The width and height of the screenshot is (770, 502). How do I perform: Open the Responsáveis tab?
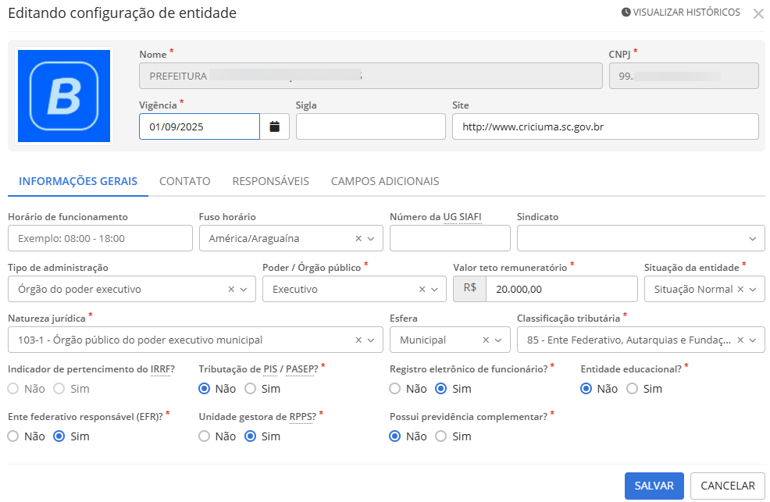[270, 181]
